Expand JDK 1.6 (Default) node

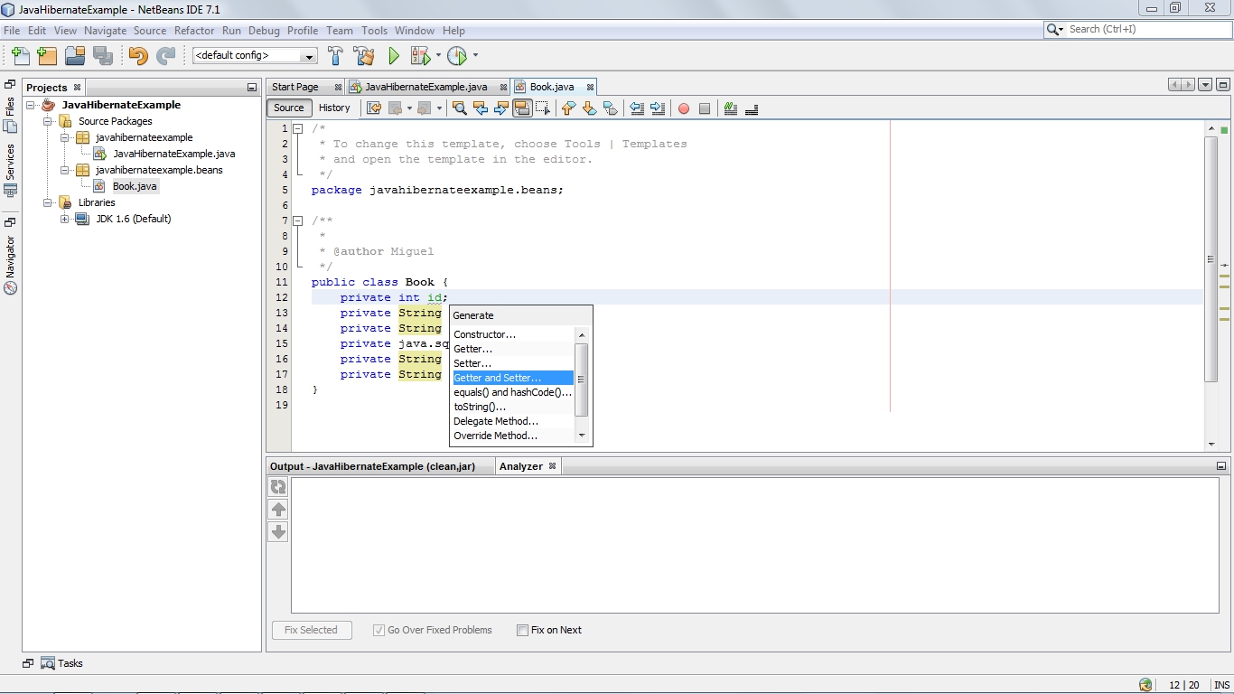pos(65,219)
